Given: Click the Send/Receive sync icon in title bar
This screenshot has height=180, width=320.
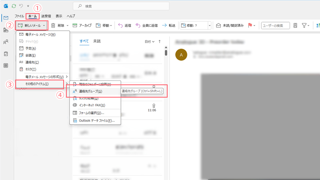Looking at the screenshot, I should (14, 6).
